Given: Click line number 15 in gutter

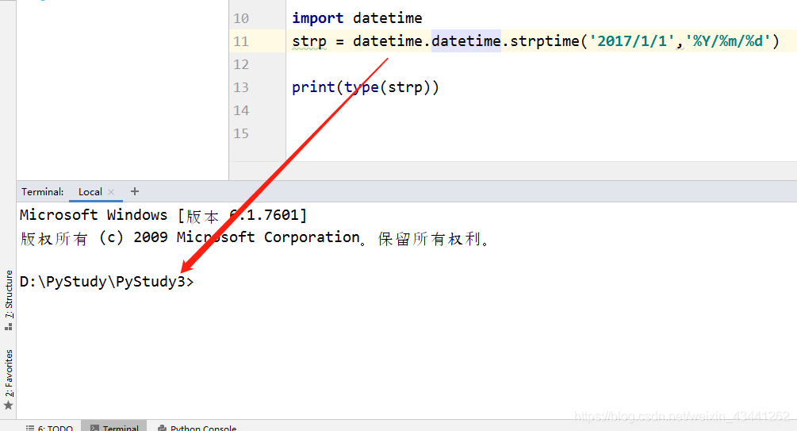Looking at the screenshot, I should 241,133.
